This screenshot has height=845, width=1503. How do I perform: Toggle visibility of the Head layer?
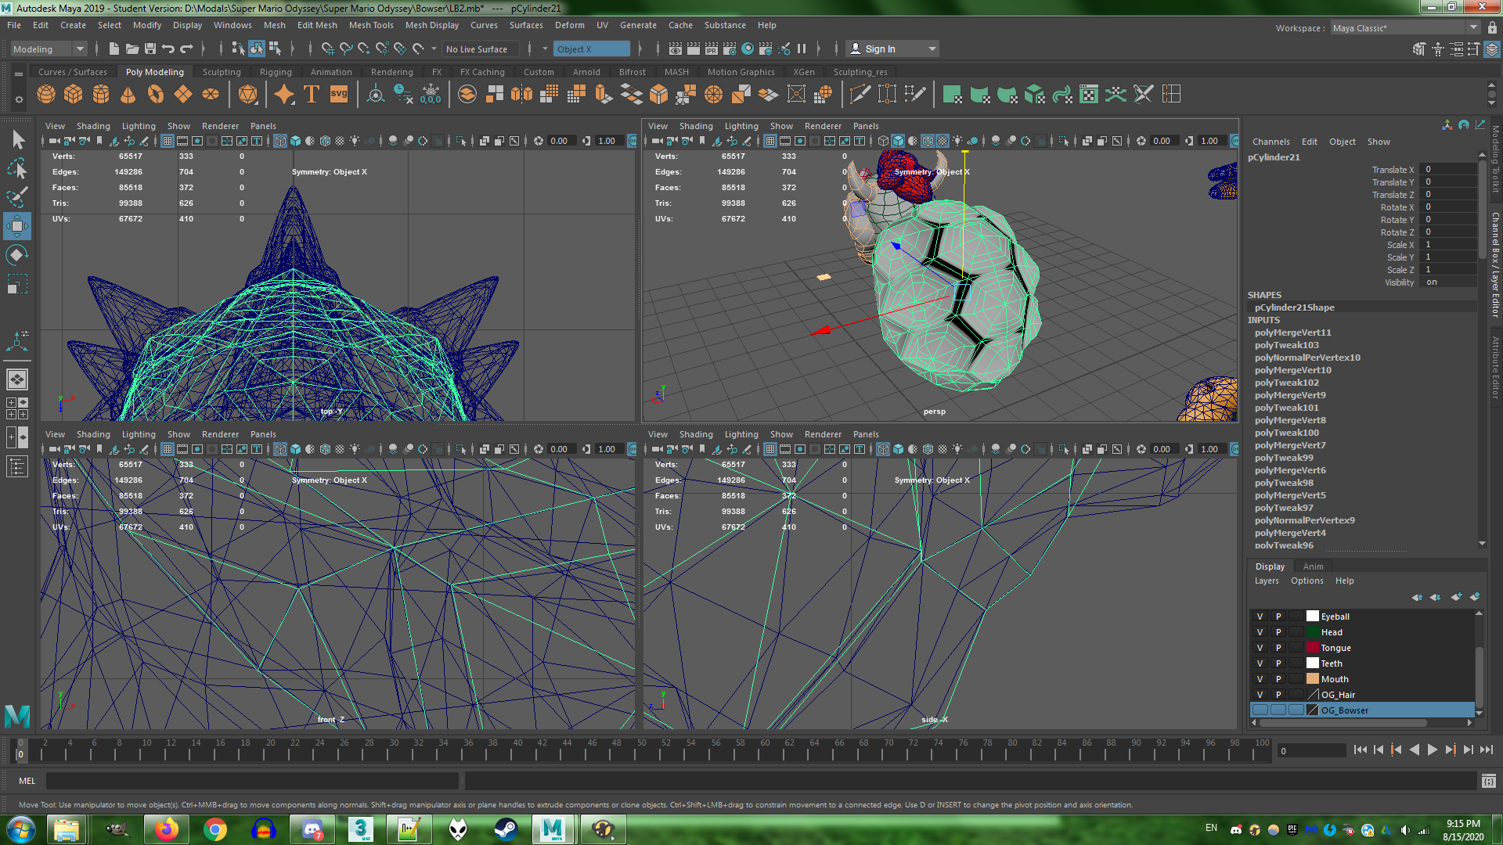coord(1260,632)
